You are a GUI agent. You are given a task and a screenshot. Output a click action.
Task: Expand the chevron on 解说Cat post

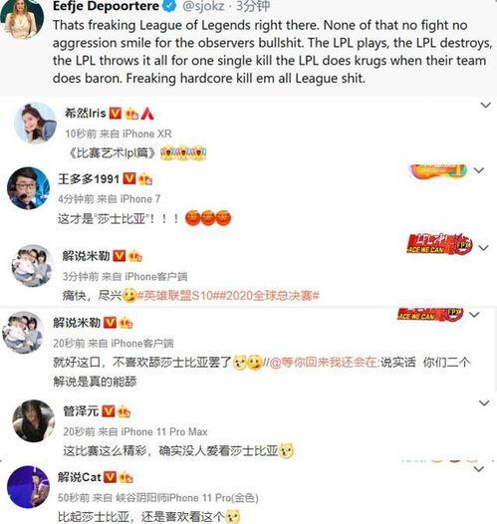479,469
